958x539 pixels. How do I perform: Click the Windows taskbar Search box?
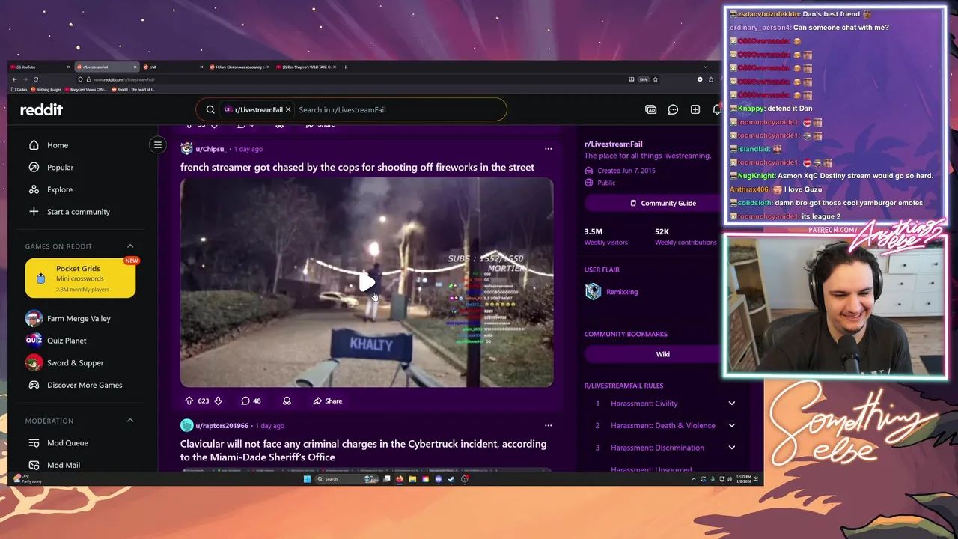(347, 479)
